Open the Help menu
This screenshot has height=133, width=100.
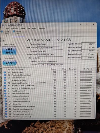34,28
